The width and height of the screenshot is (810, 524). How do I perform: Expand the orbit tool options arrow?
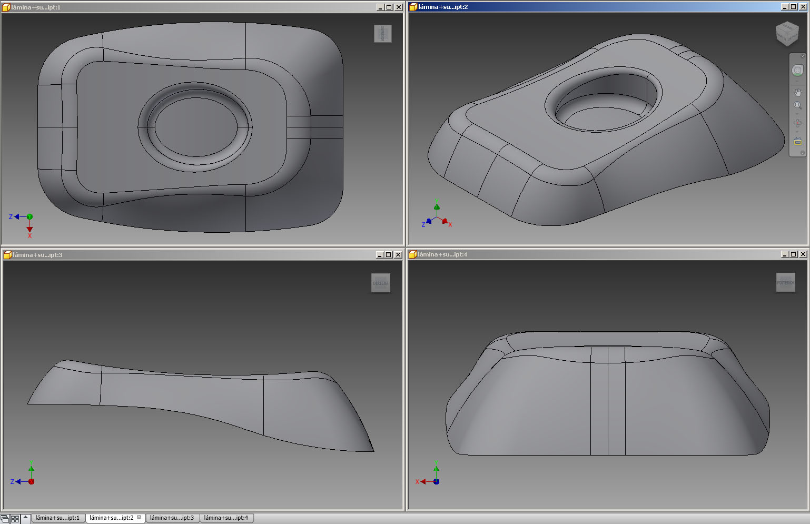797,132
